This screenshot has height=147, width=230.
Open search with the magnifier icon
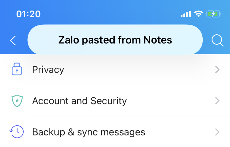(217, 40)
